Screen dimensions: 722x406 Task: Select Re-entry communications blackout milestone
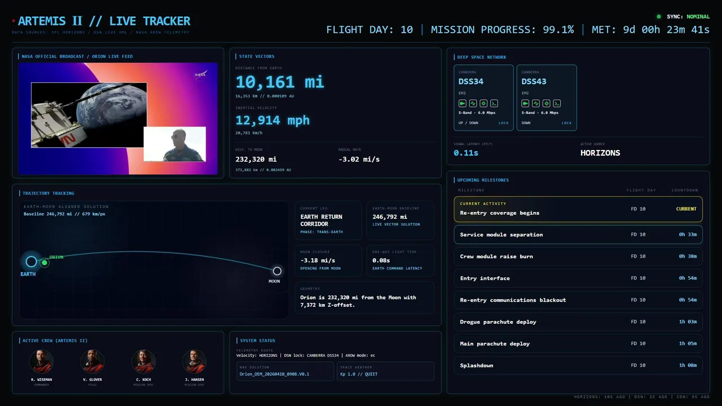(578, 300)
